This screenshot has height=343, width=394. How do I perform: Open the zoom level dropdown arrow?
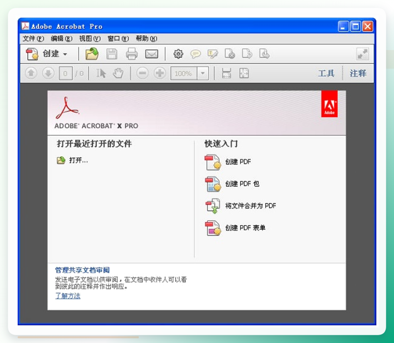tap(203, 74)
